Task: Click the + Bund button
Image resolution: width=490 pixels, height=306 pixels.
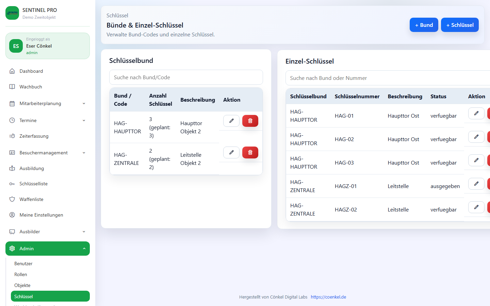Action: pyautogui.click(x=424, y=25)
